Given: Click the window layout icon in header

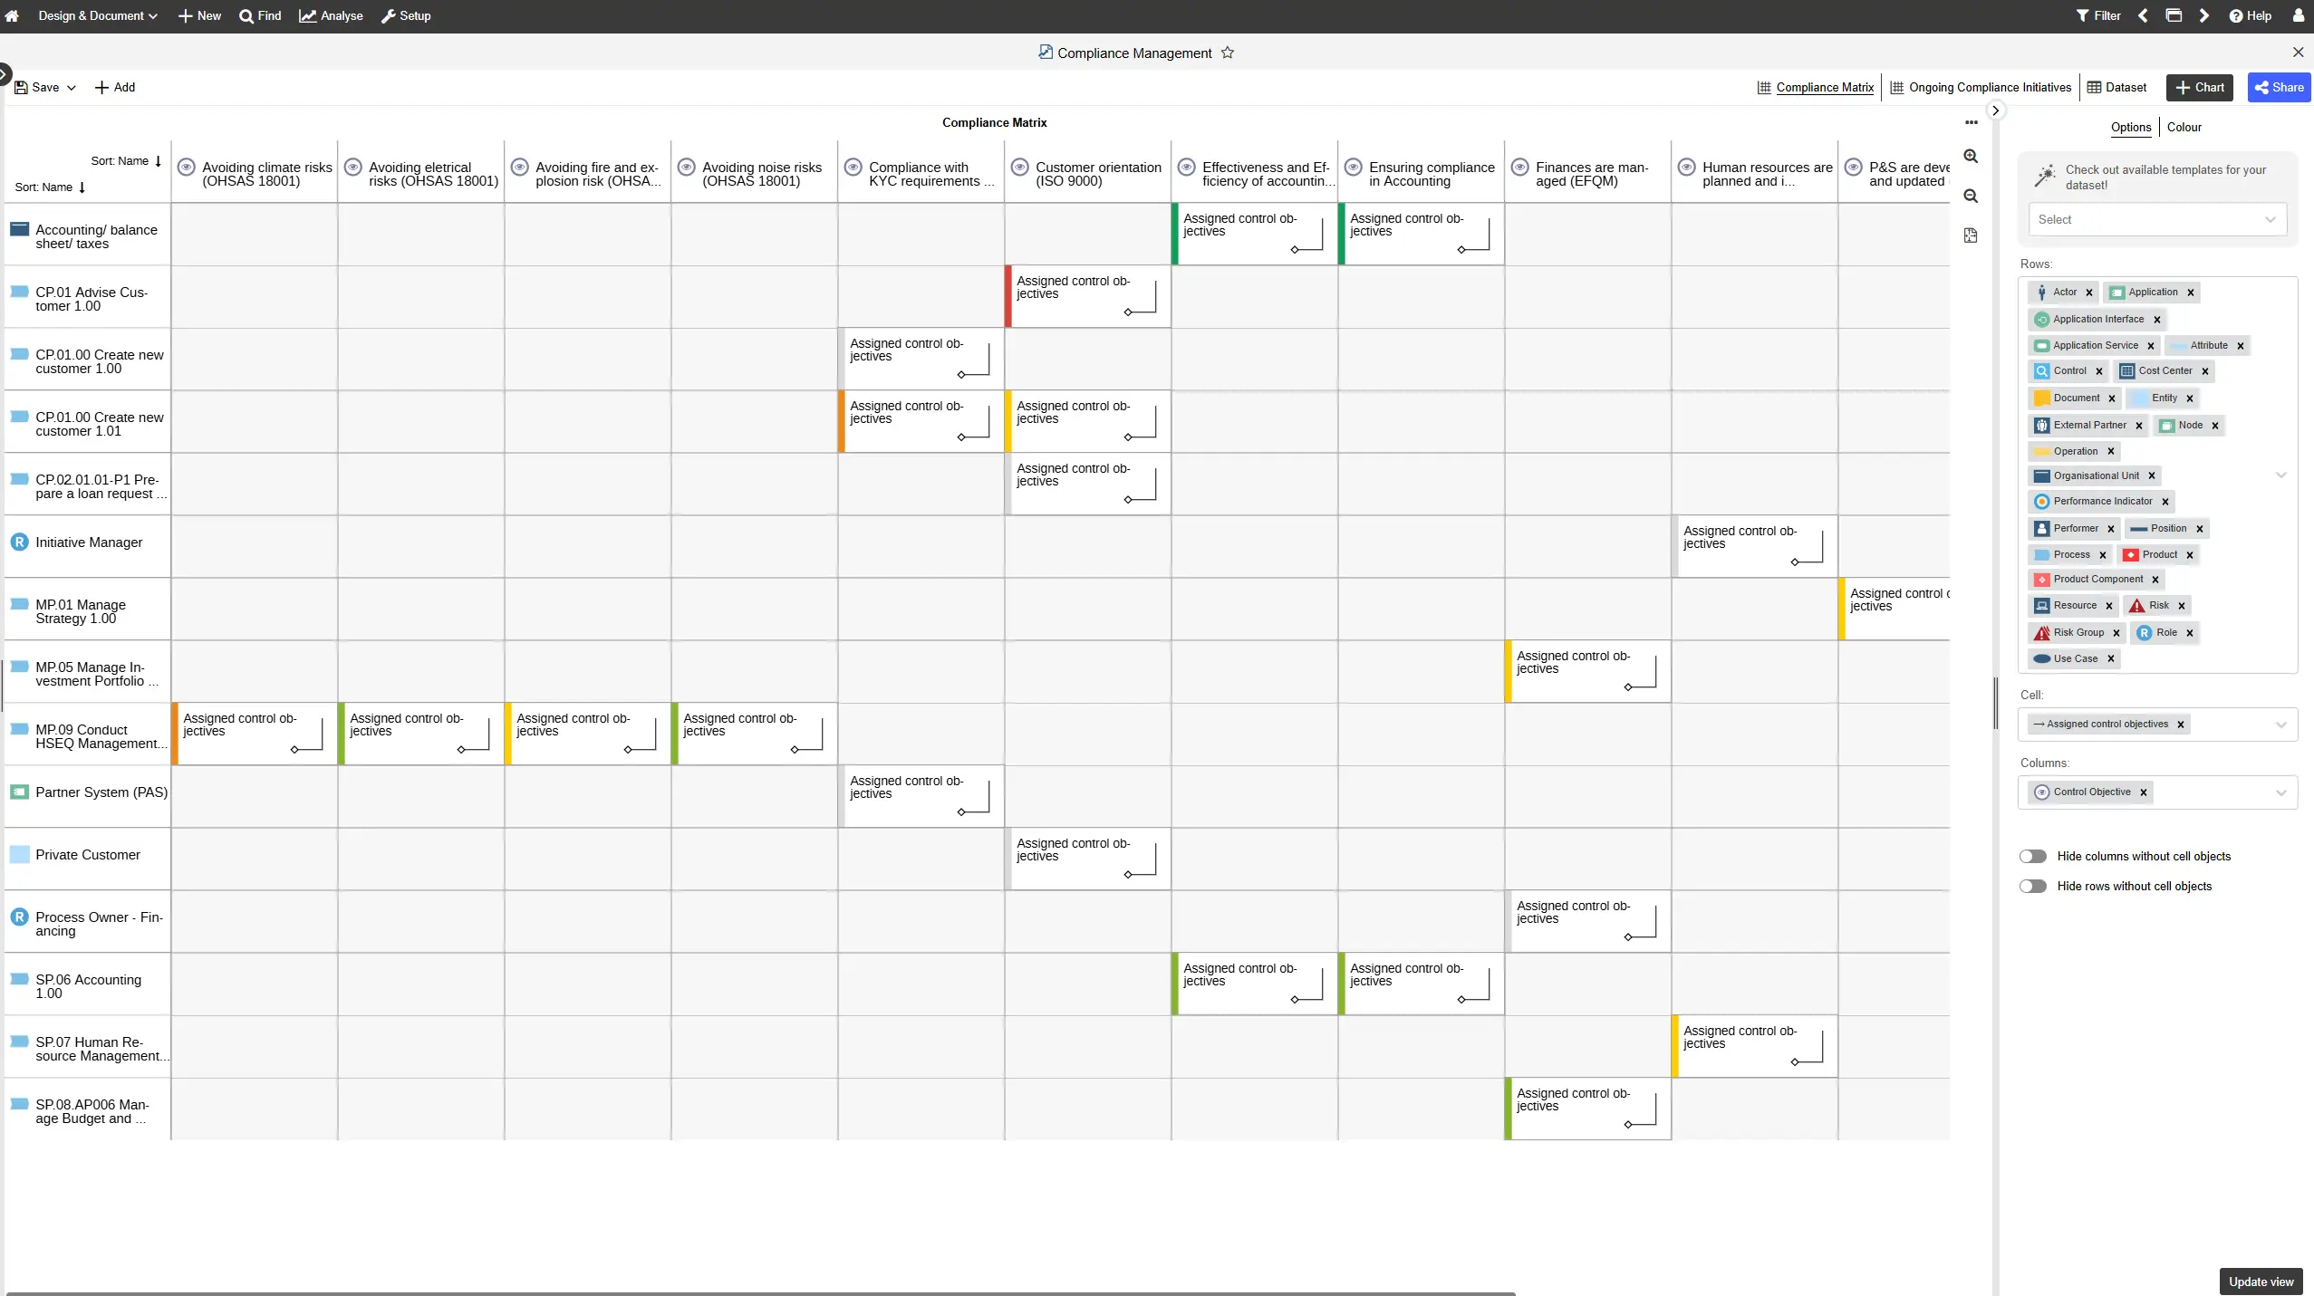Looking at the screenshot, I should (x=2174, y=15).
